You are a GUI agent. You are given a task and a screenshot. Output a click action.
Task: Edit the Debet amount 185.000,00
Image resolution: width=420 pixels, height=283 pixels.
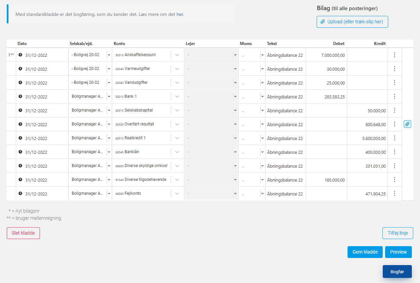click(327, 180)
